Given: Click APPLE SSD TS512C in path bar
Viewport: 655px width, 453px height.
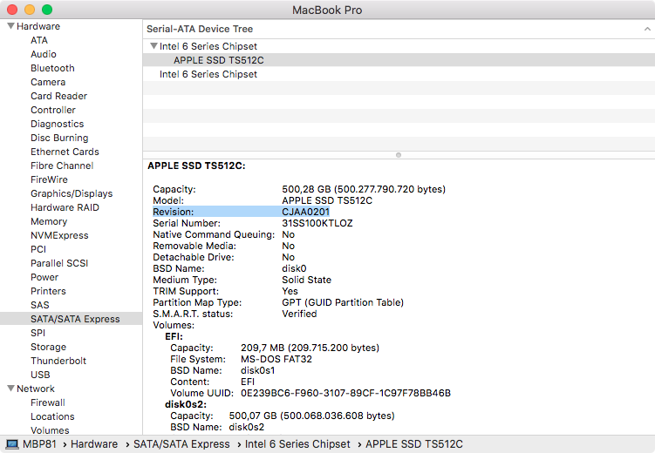Looking at the screenshot, I should (x=414, y=444).
